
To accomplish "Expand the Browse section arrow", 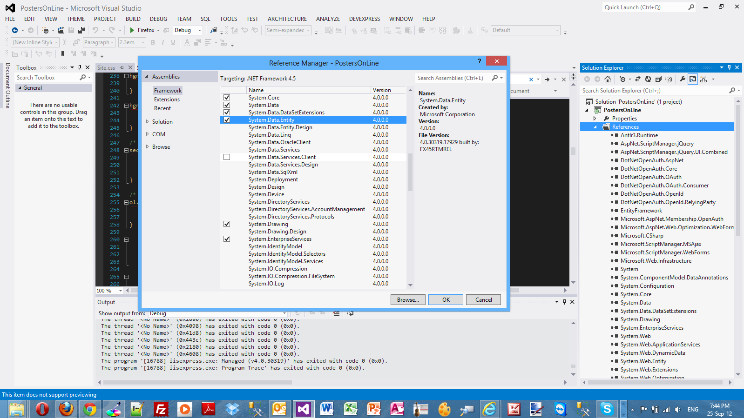I will pyautogui.click(x=147, y=147).
